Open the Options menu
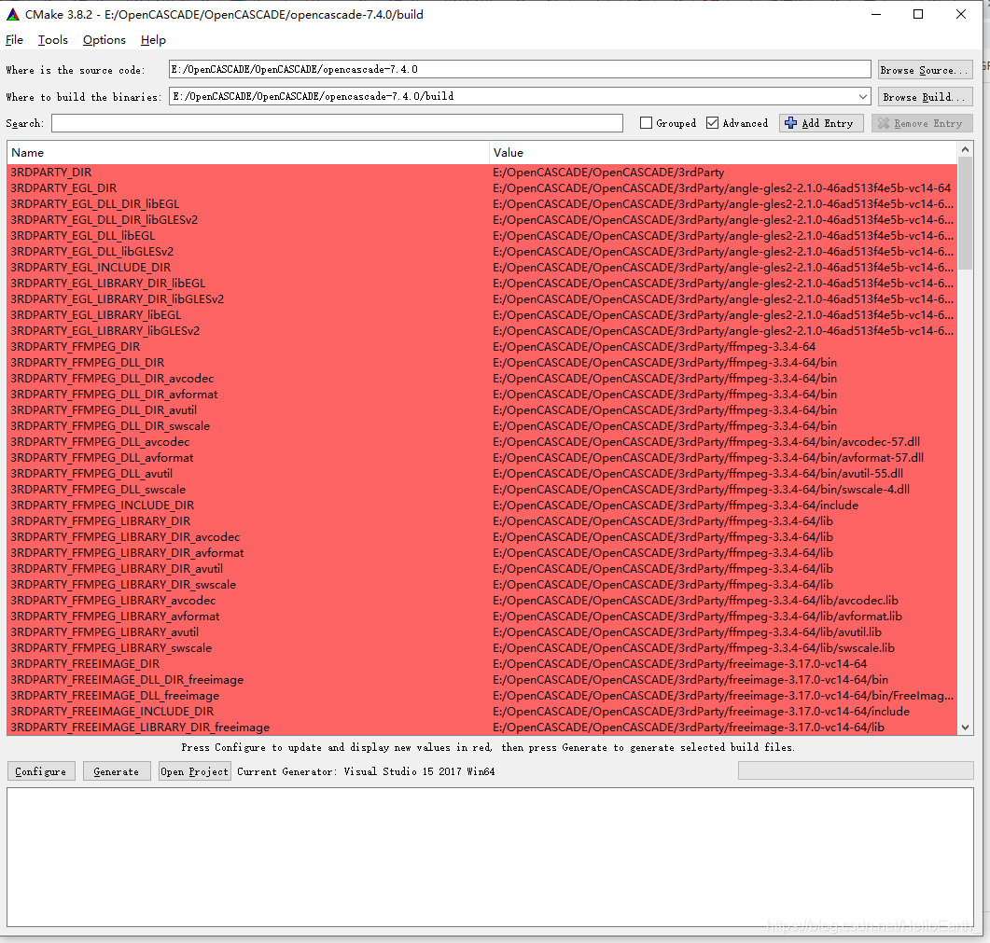The height and width of the screenshot is (943, 990). [x=105, y=40]
